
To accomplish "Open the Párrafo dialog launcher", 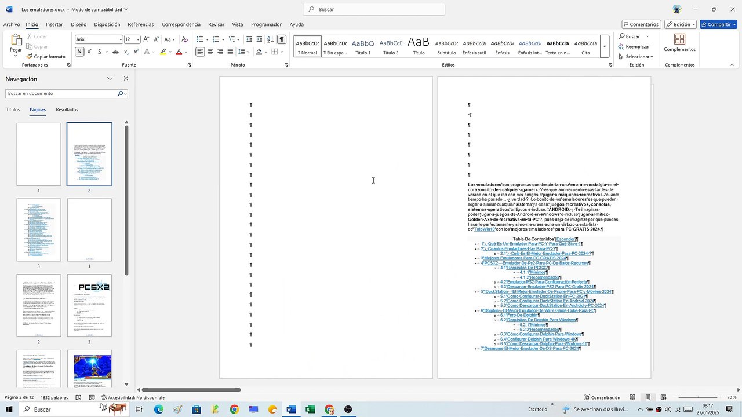I will pyautogui.click(x=286, y=65).
